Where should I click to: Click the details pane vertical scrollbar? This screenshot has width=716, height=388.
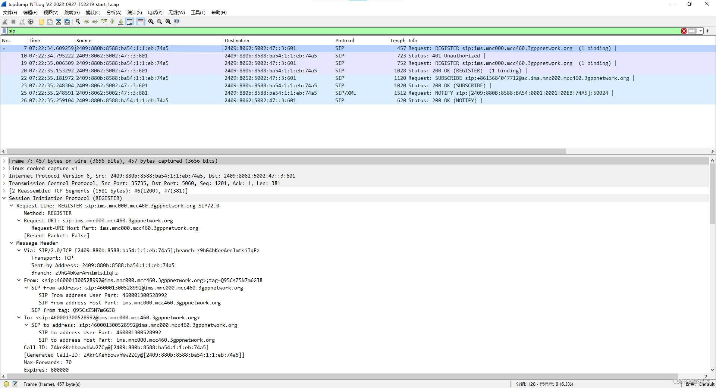click(712, 193)
